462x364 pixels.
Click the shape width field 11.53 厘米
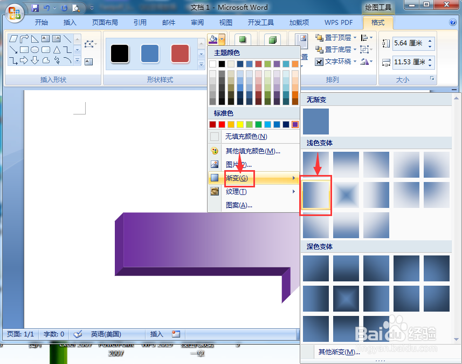409,62
